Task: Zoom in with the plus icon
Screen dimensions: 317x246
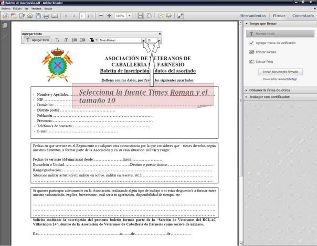Action: point(109,16)
